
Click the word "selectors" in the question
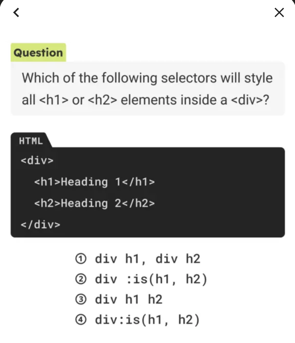point(188,78)
